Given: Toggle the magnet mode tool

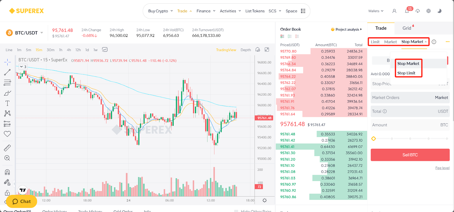Looking at the screenshot, I should 7,172.
